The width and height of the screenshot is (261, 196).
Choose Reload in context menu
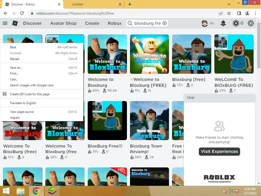click(x=42, y=59)
